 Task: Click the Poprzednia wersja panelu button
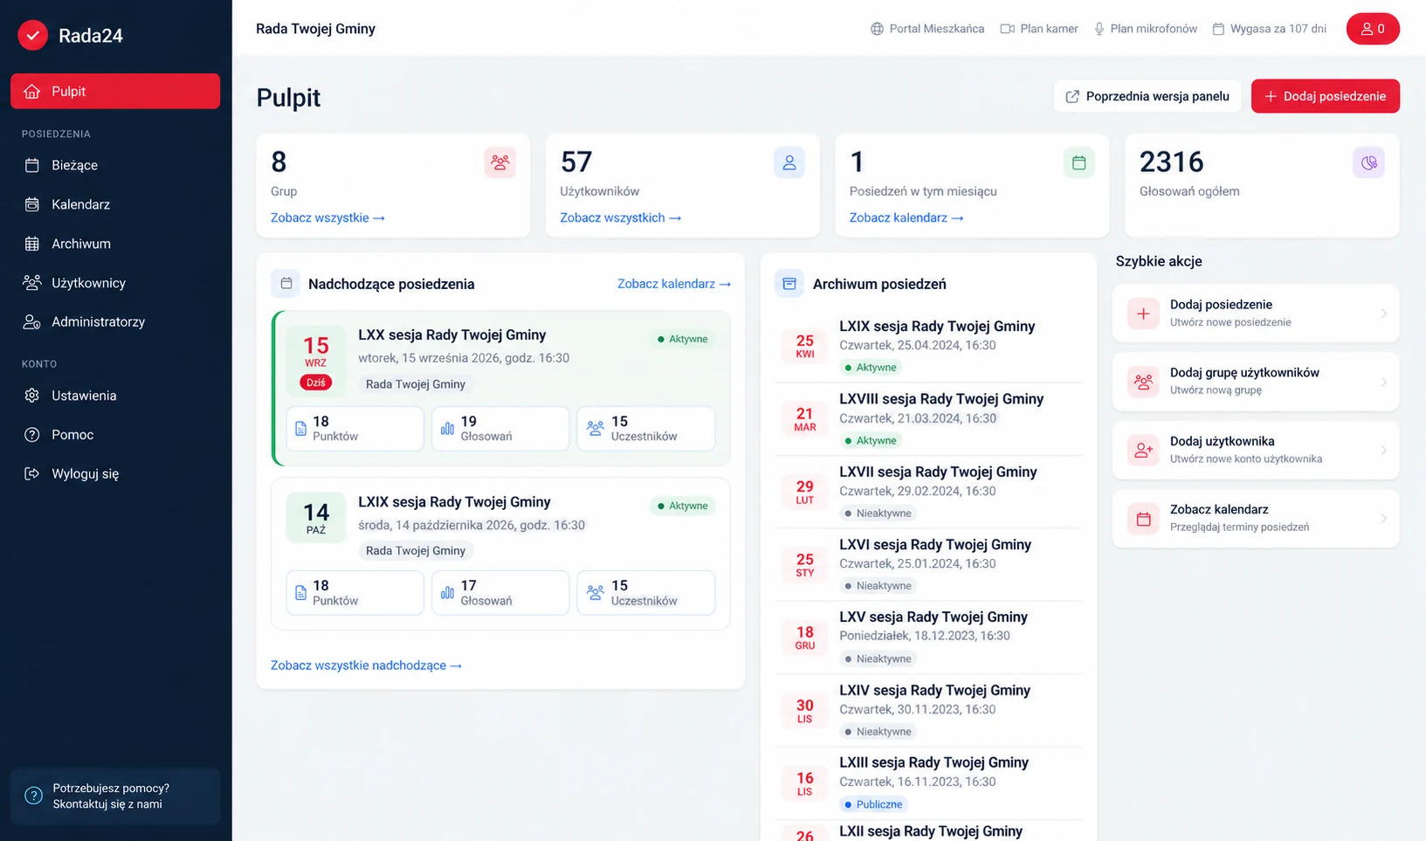coord(1147,96)
